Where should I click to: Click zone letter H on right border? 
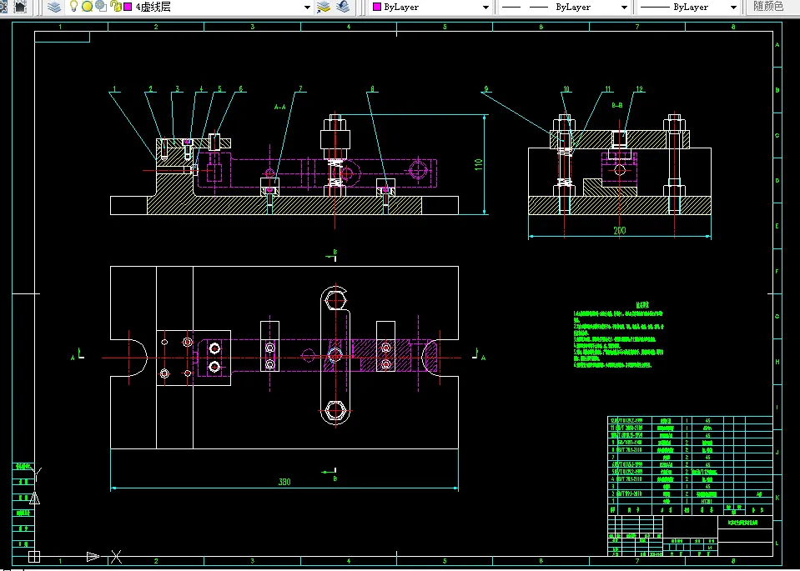point(777,362)
